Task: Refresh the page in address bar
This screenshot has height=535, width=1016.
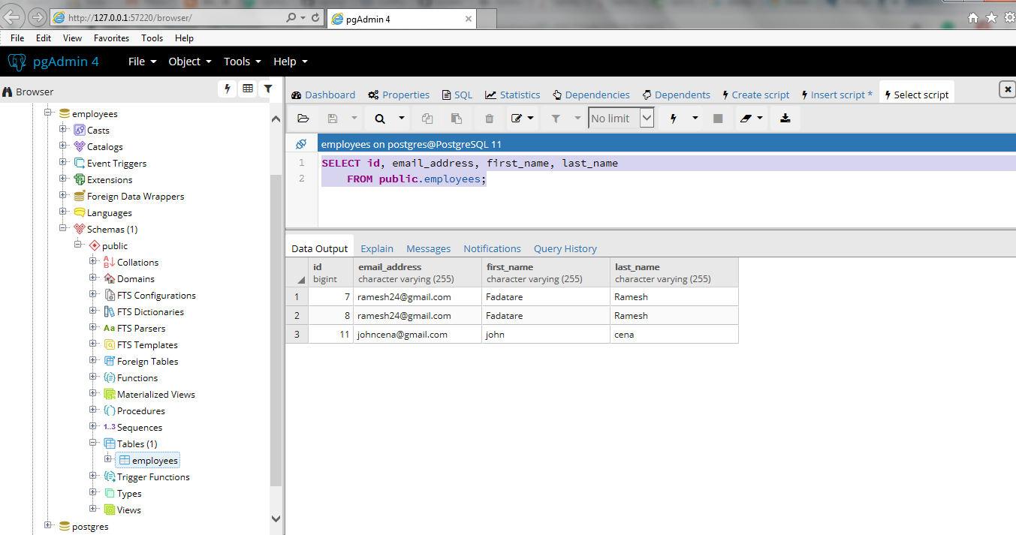Action: [x=315, y=17]
